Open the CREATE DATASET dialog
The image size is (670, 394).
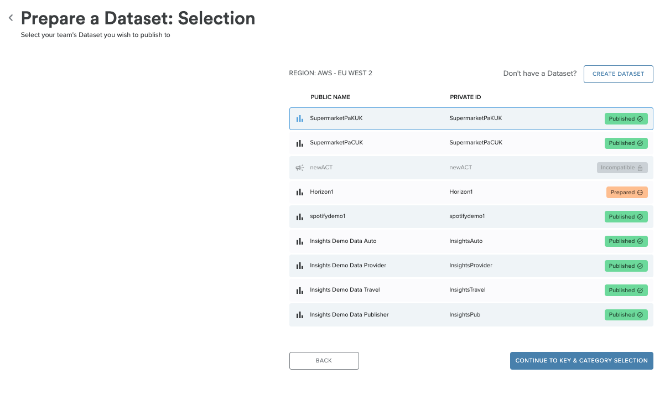[x=618, y=74]
